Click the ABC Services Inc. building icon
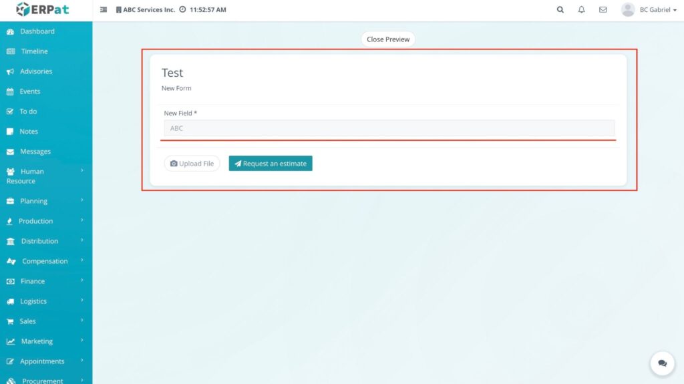Screen dimensions: 684x384 pos(119,9)
